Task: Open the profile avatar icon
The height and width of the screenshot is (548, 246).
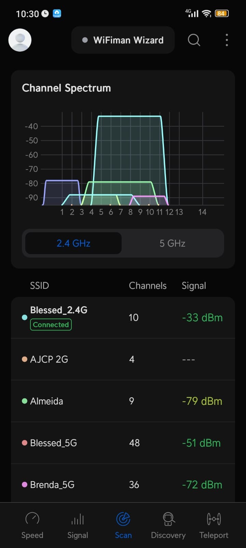Action: (20, 40)
